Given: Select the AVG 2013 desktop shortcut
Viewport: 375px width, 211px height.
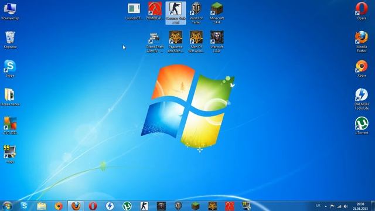Looking at the screenshot, I should point(10,126).
